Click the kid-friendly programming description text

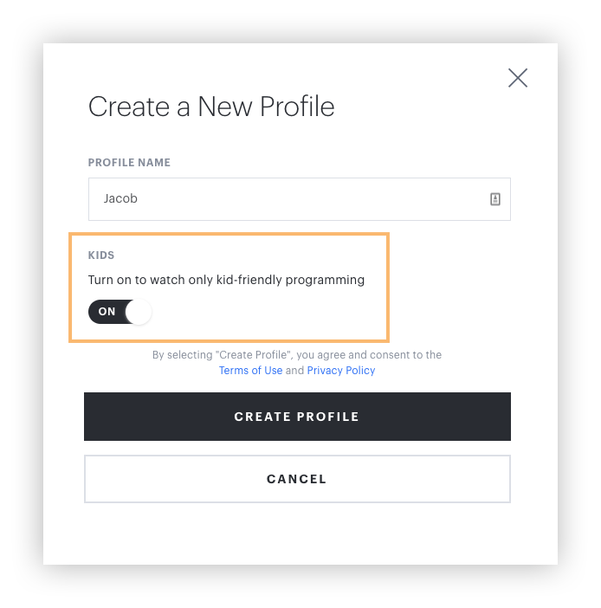point(226,280)
